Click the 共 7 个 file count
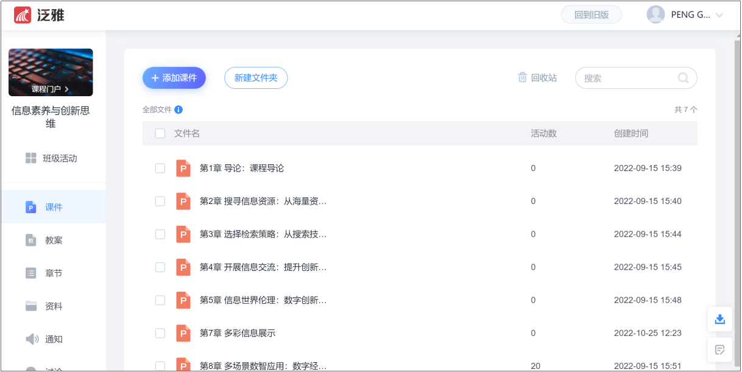 pyautogui.click(x=686, y=110)
